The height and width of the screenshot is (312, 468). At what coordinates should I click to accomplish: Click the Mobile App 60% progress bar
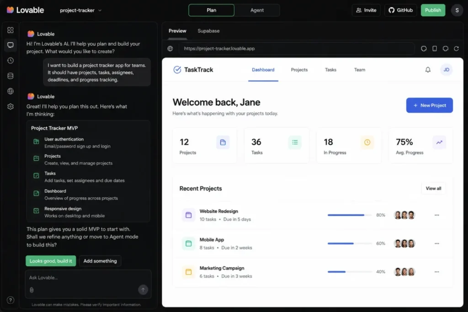point(350,243)
